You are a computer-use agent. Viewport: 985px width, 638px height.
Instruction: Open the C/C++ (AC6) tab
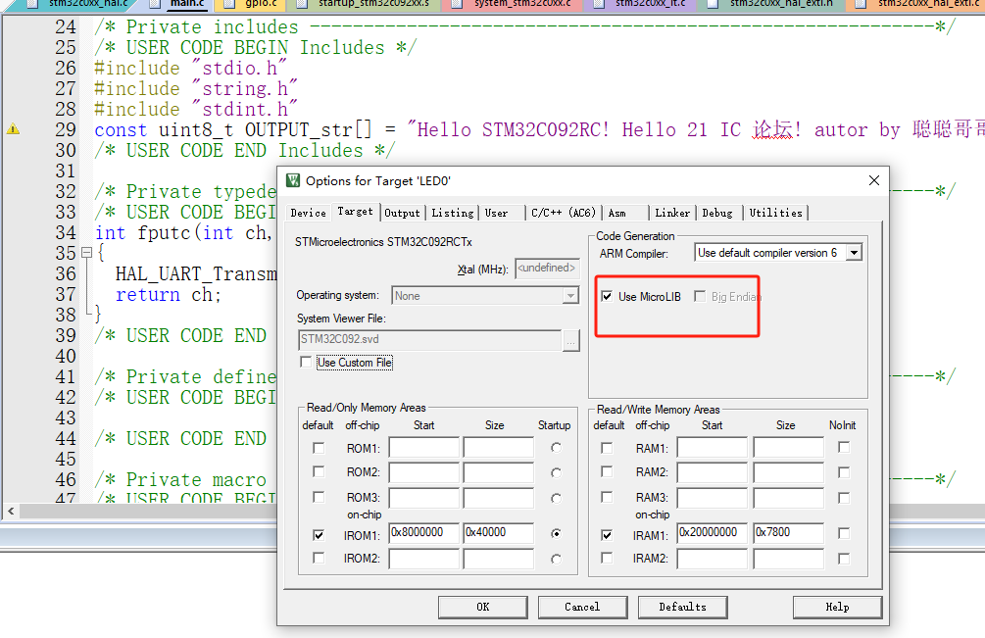click(564, 212)
